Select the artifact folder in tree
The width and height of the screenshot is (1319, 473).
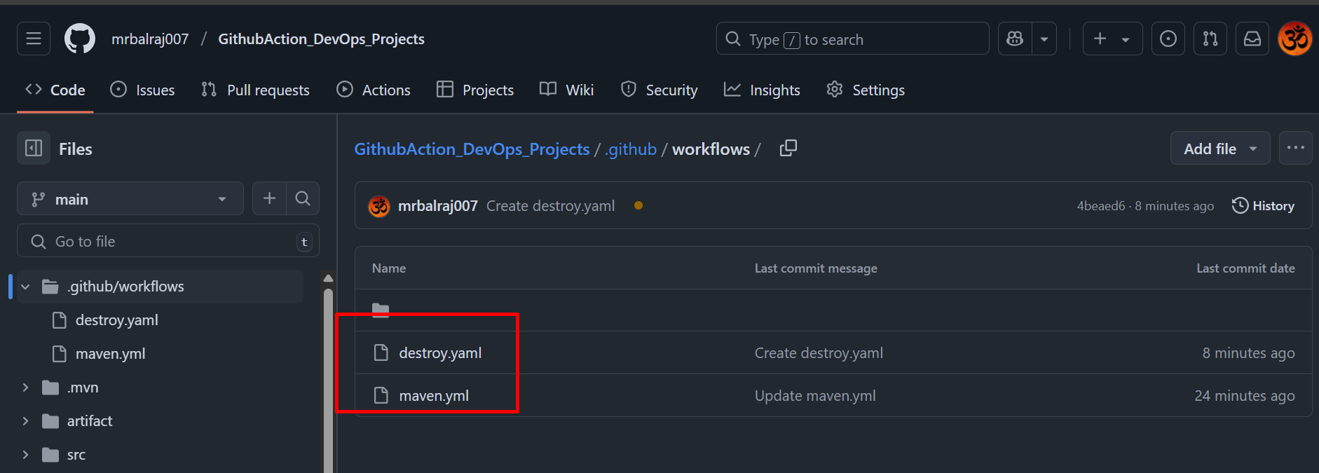tap(90, 421)
